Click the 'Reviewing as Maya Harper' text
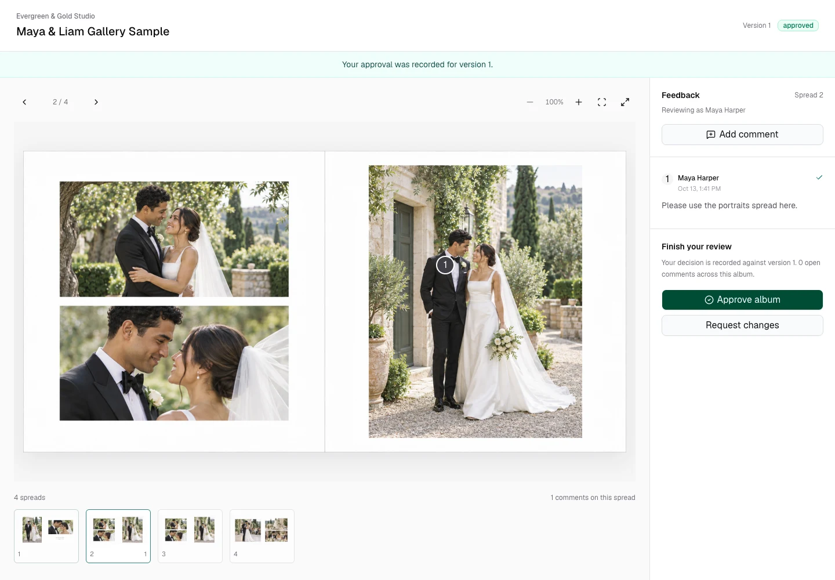 pyautogui.click(x=703, y=110)
